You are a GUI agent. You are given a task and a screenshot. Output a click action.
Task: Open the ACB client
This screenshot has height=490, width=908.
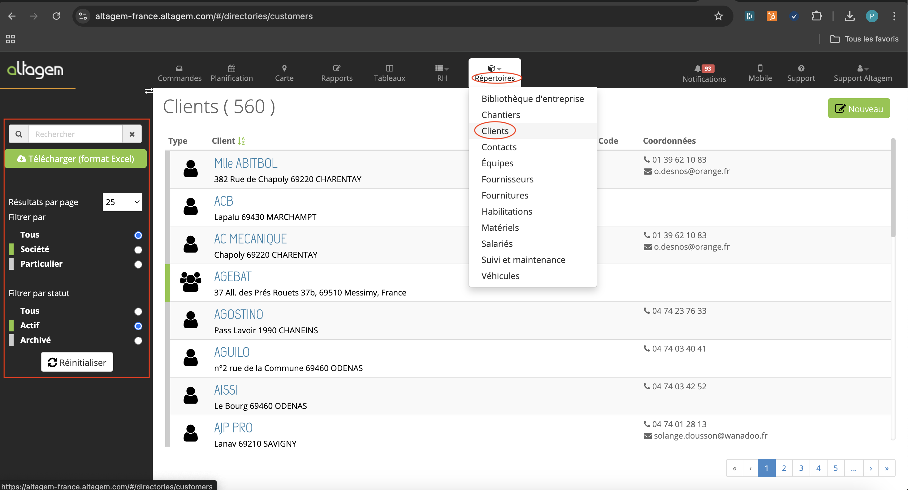click(223, 201)
